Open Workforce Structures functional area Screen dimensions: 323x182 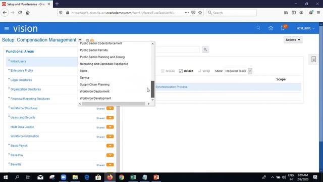(x=24, y=108)
